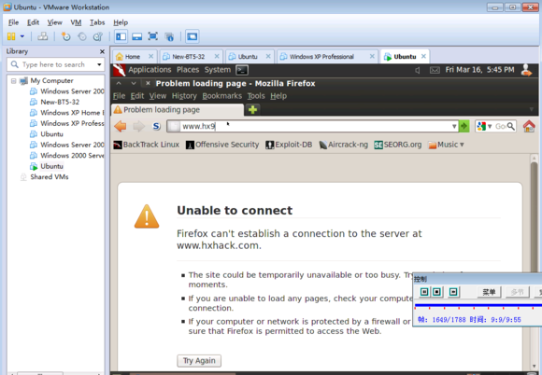Toggle the thumbnail bar view button
This screenshot has width=542, height=375.
(x=136, y=36)
